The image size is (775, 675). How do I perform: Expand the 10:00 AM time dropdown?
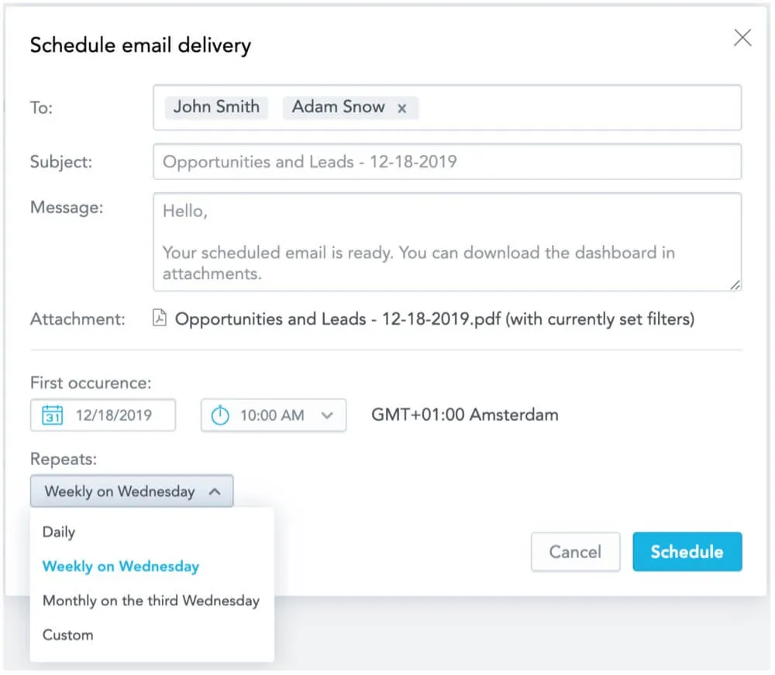(327, 415)
